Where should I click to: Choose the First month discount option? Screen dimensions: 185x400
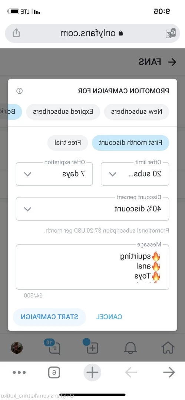(x=131, y=143)
